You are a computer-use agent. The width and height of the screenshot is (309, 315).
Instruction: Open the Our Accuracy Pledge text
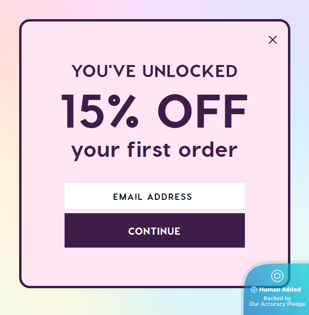277,304
